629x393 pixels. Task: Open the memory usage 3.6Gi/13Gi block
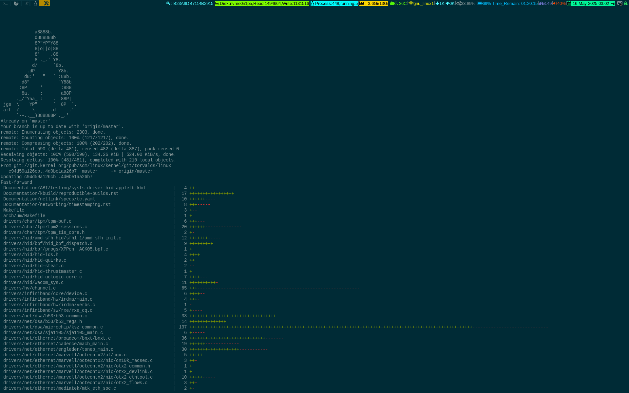coord(374,4)
